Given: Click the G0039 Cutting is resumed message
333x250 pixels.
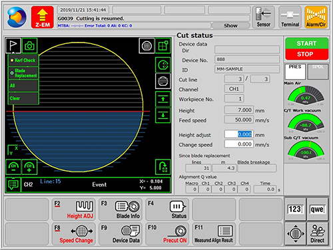Looking at the screenshot, I should click(154, 19).
